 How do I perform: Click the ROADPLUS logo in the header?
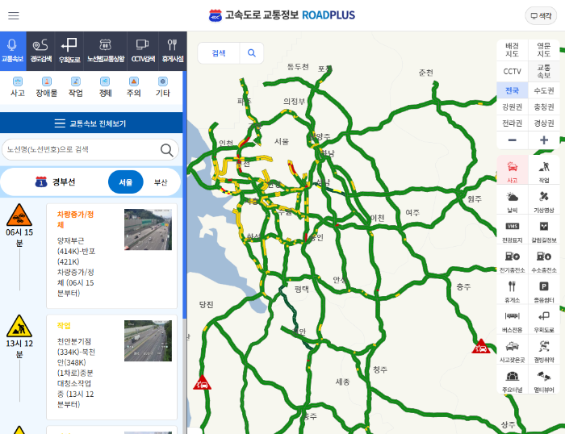click(x=282, y=15)
